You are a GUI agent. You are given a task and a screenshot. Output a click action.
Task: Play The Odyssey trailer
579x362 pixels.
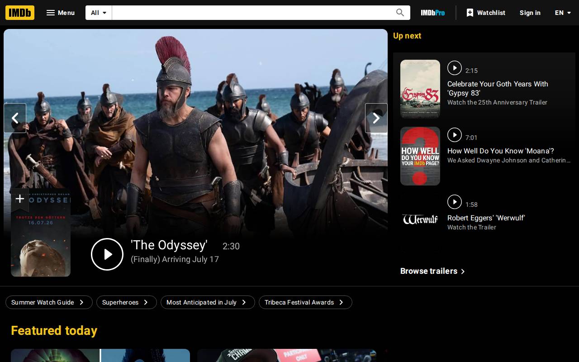pyautogui.click(x=107, y=254)
